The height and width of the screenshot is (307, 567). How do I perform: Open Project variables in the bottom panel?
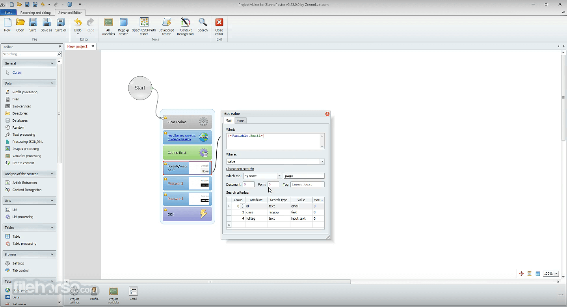click(113, 295)
